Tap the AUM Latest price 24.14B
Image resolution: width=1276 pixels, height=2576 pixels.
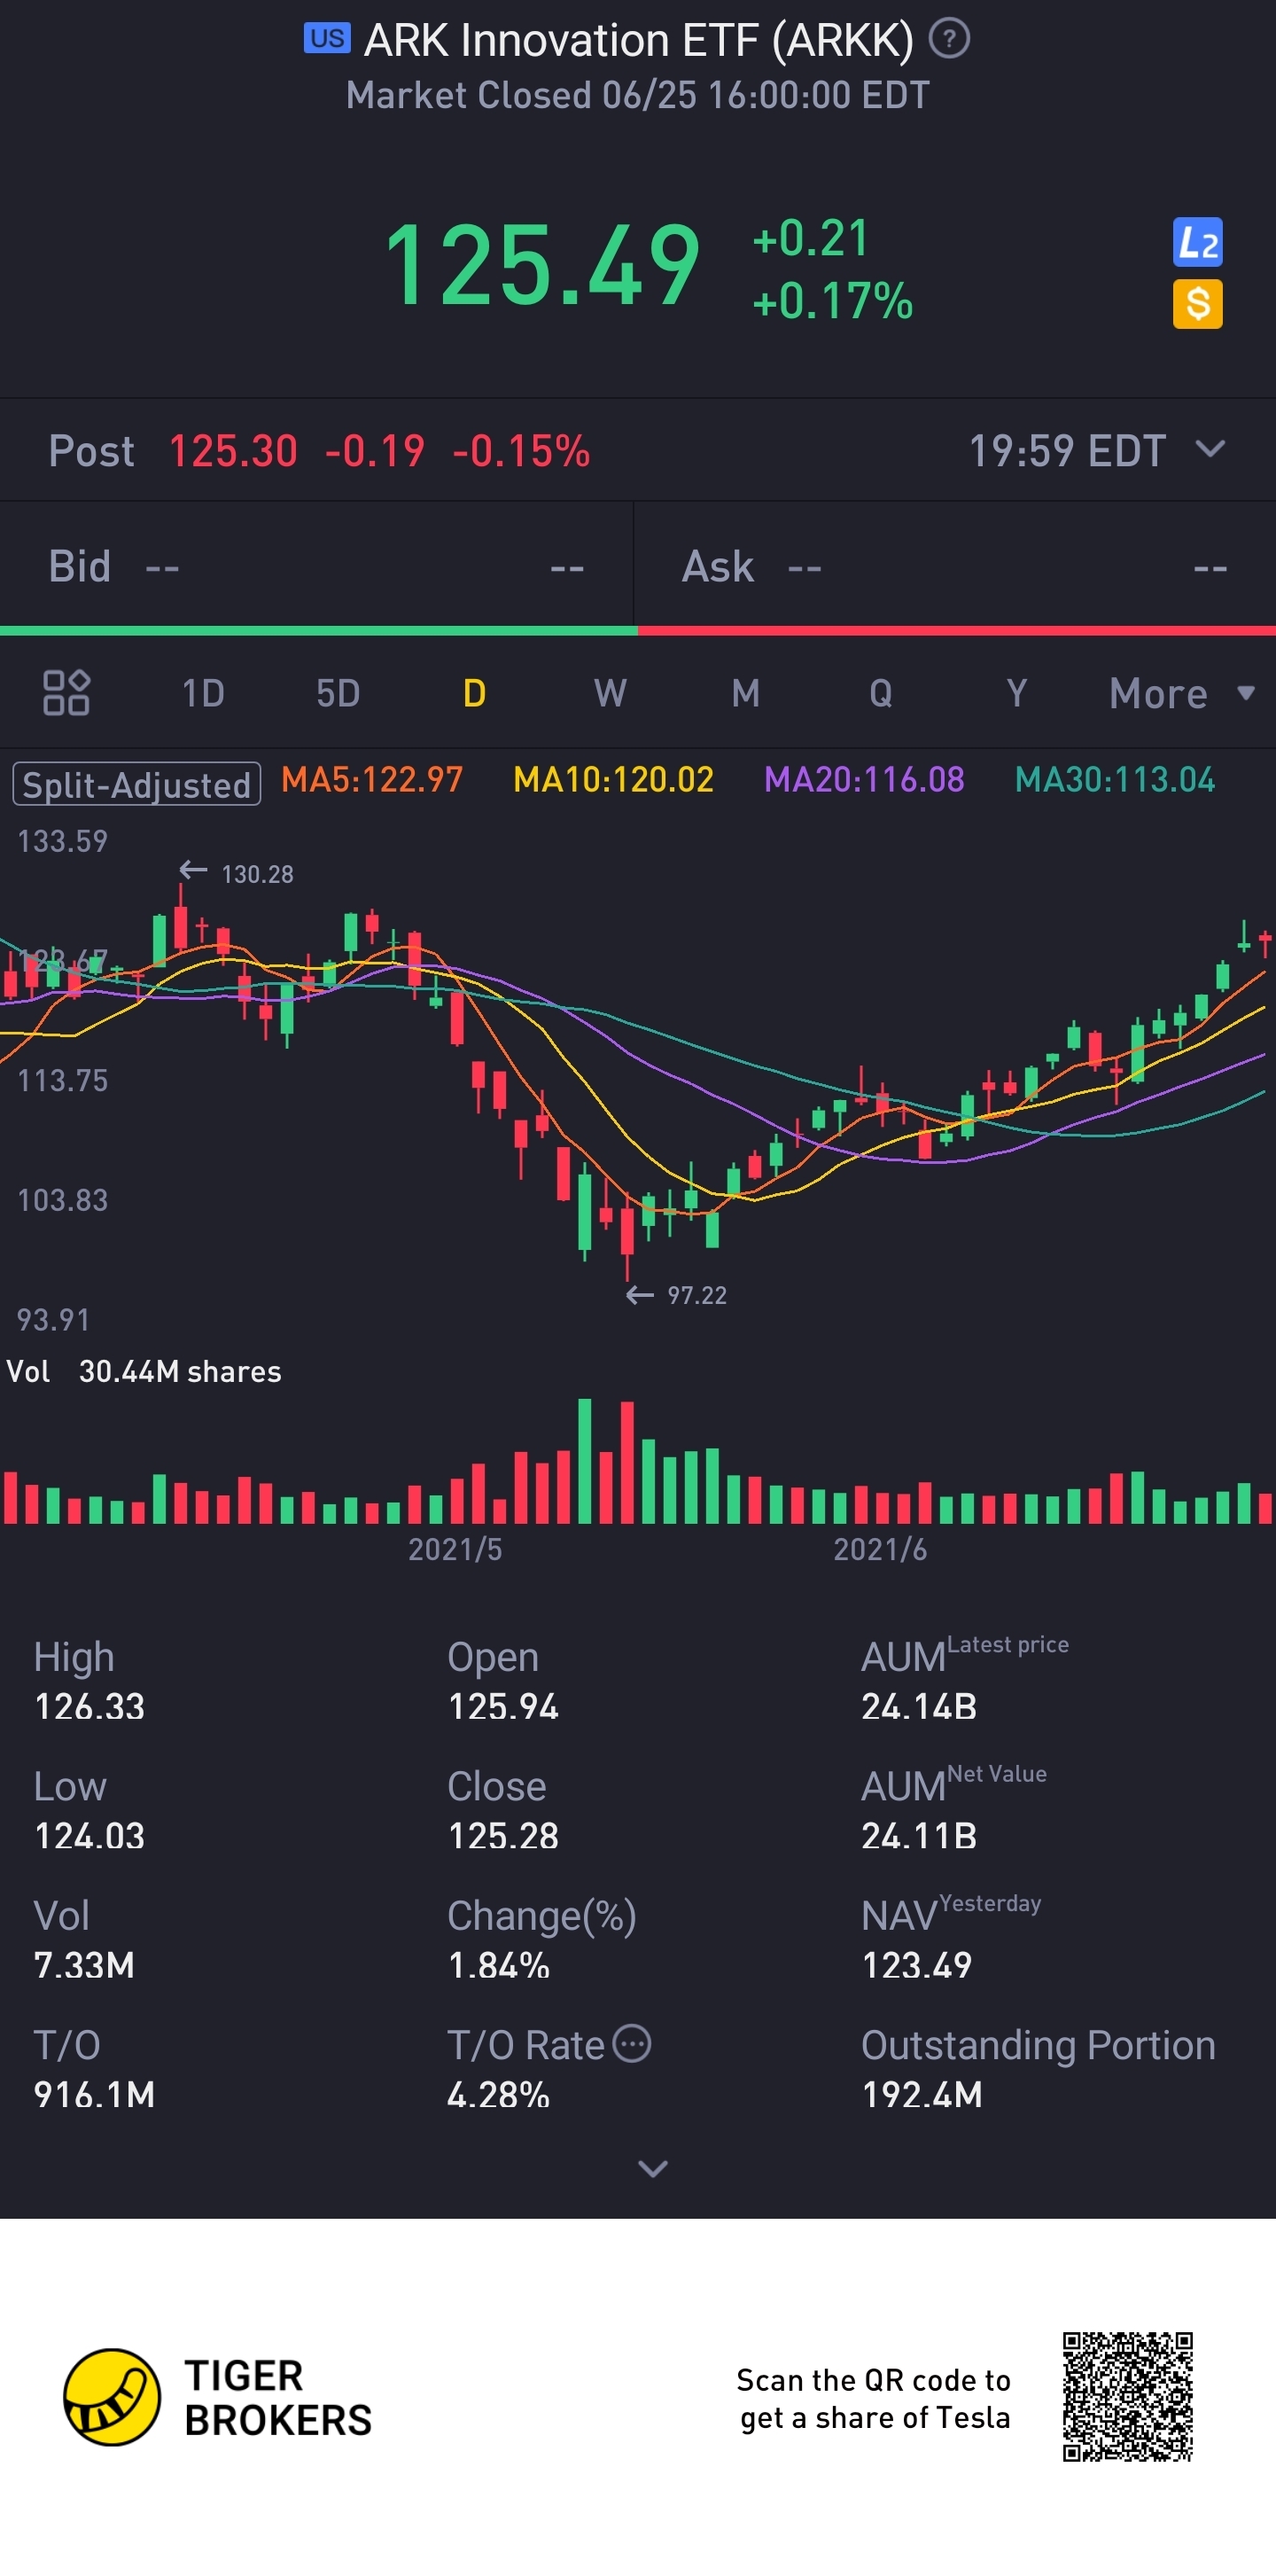pyautogui.click(x=919, y=1707)
